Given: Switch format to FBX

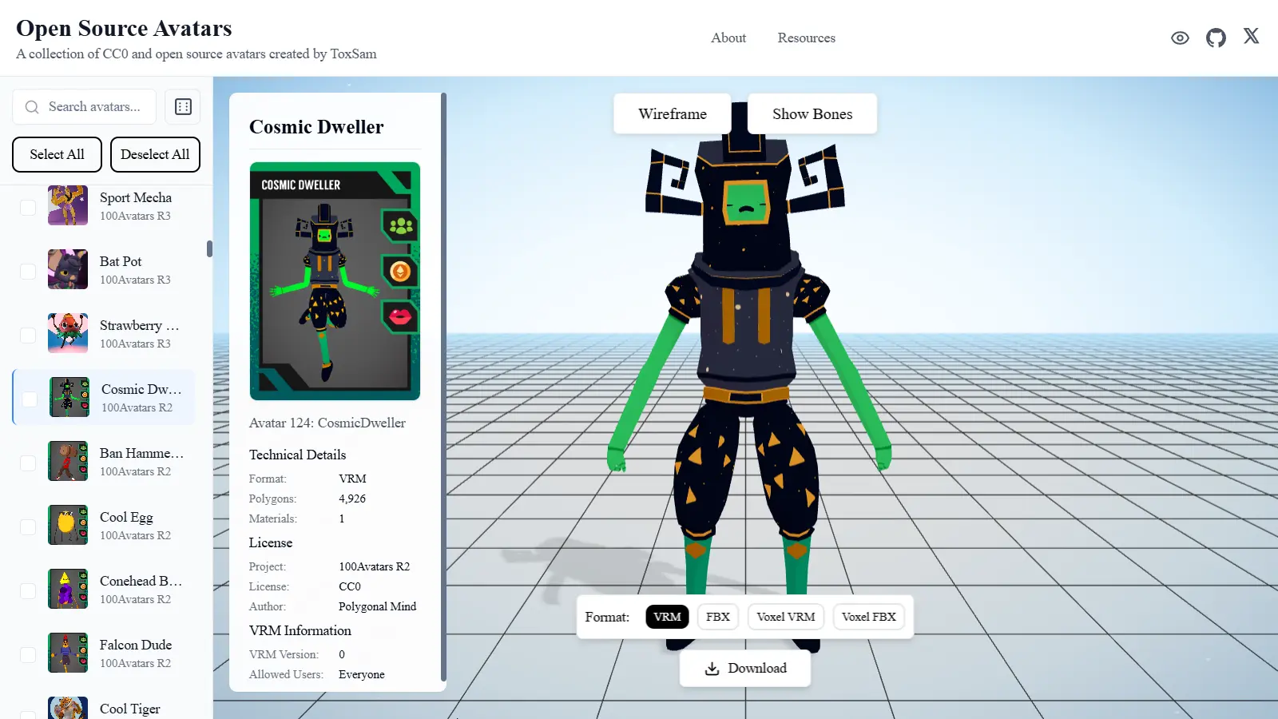Looking at the screenshot, I should [718, 617].
